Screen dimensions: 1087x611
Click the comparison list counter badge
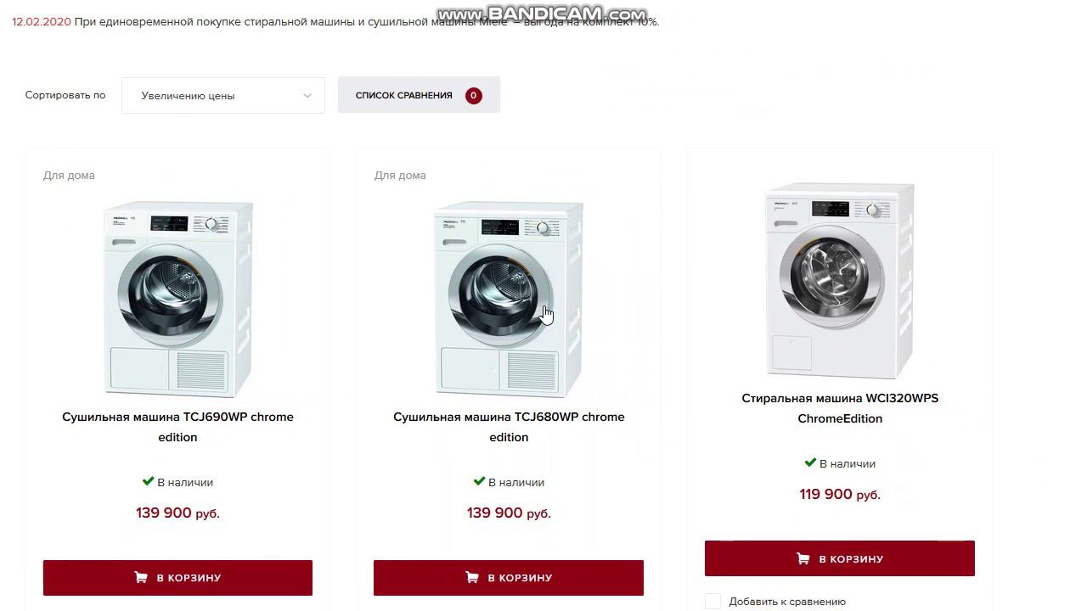click(x=474, y=95)
